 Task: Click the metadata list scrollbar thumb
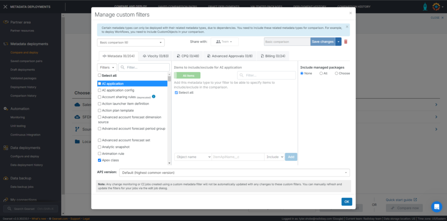(x=169, y=78)
